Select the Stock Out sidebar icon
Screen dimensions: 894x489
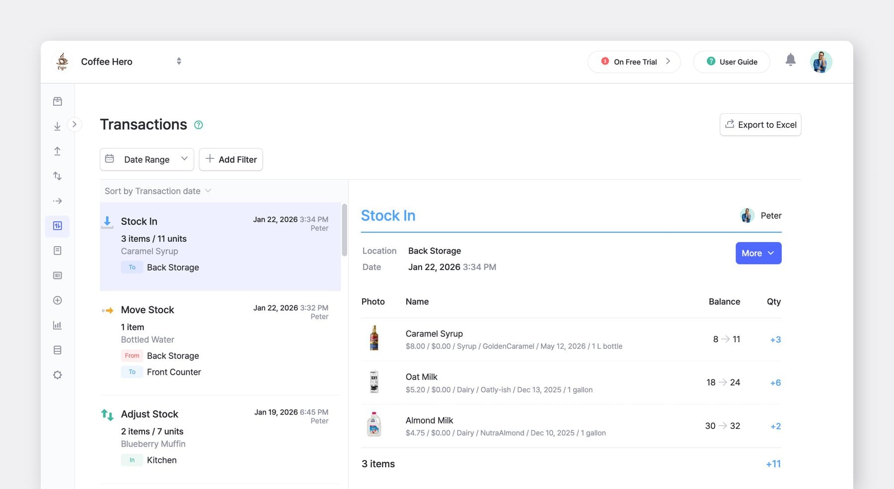(x=58, y=151)
